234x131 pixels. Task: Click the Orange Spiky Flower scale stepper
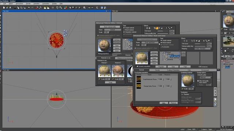(163, 86)
